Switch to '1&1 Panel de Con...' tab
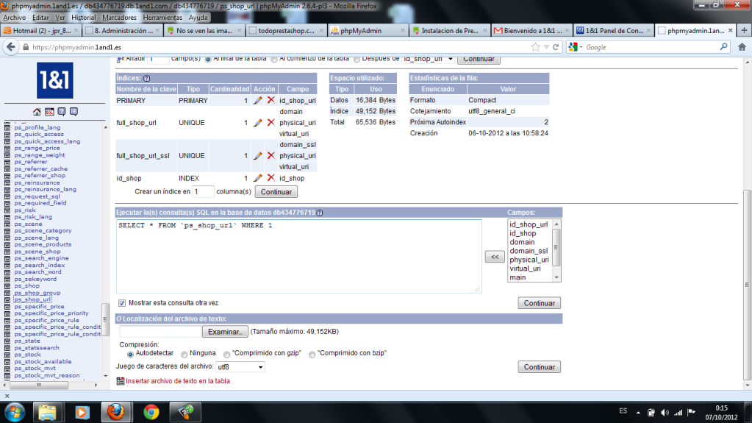752x423 pixels. [x=613, y=30]
